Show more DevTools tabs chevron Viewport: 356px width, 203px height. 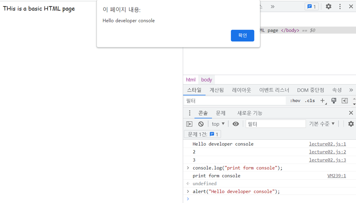tap(273, 6)
